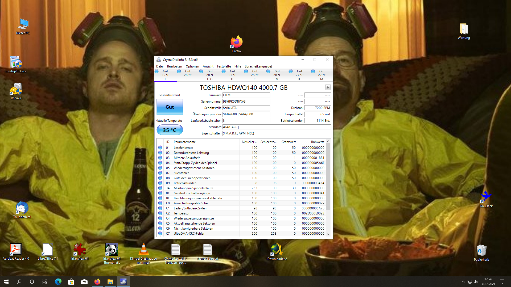511x287 pixels.
Task: Click the status circle beside UltraDMA-CRC-Fehler row
Action: click(x=160, y=234)
